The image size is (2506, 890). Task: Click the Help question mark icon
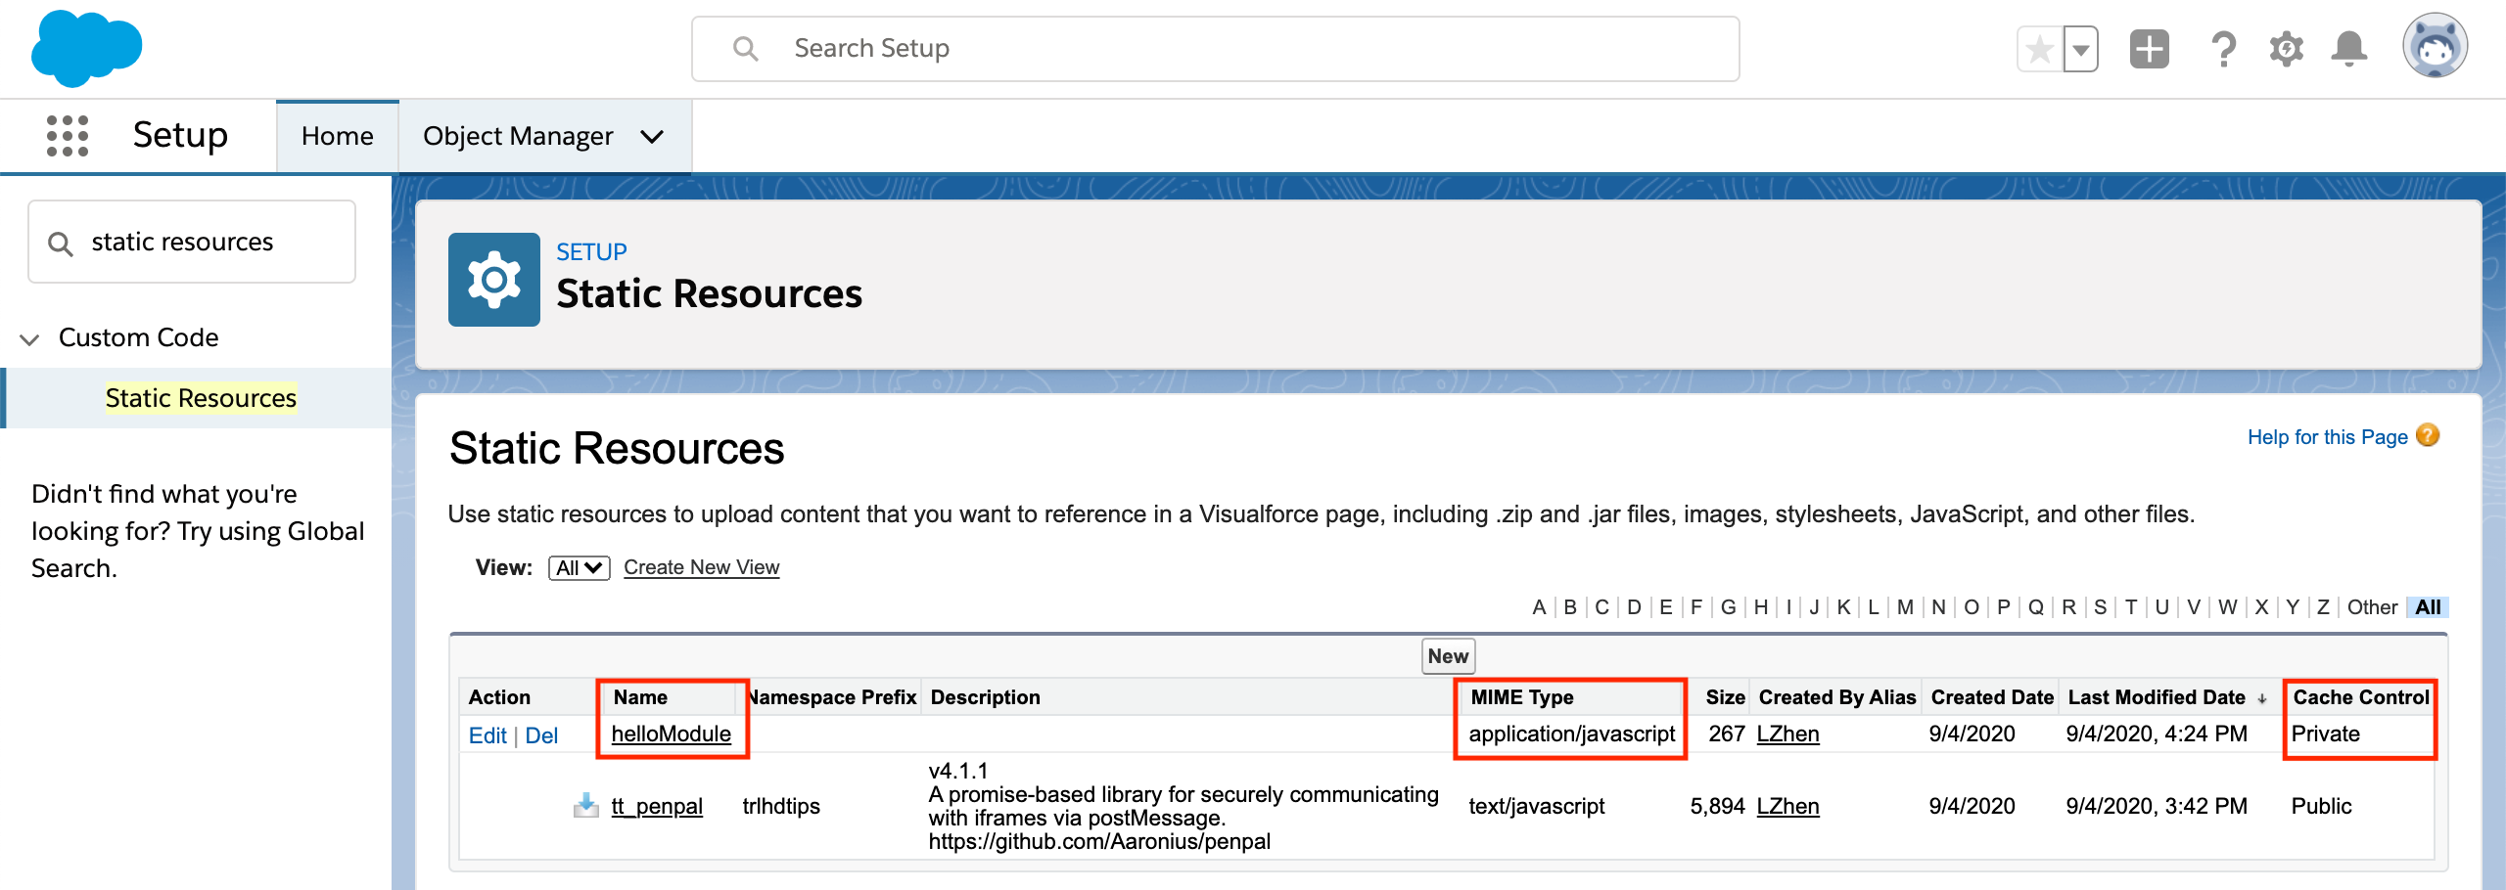(x=2223, y=49)
